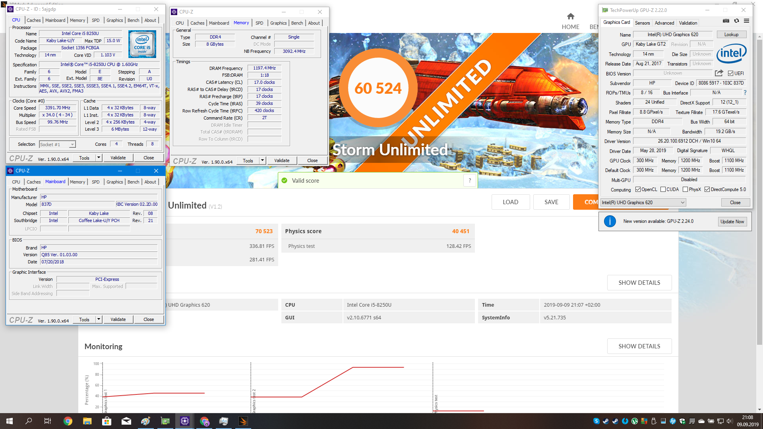Open Task View from taskbar
The height and width of the screenshot is (429, 763).
(x=48, y=421)
